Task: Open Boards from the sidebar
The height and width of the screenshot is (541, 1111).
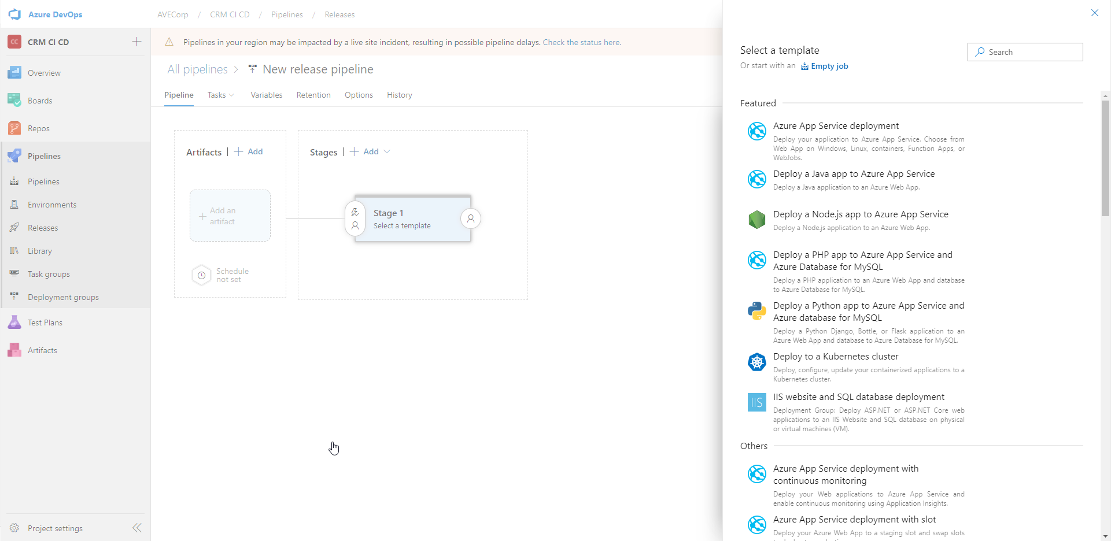Action: (39, 100)
